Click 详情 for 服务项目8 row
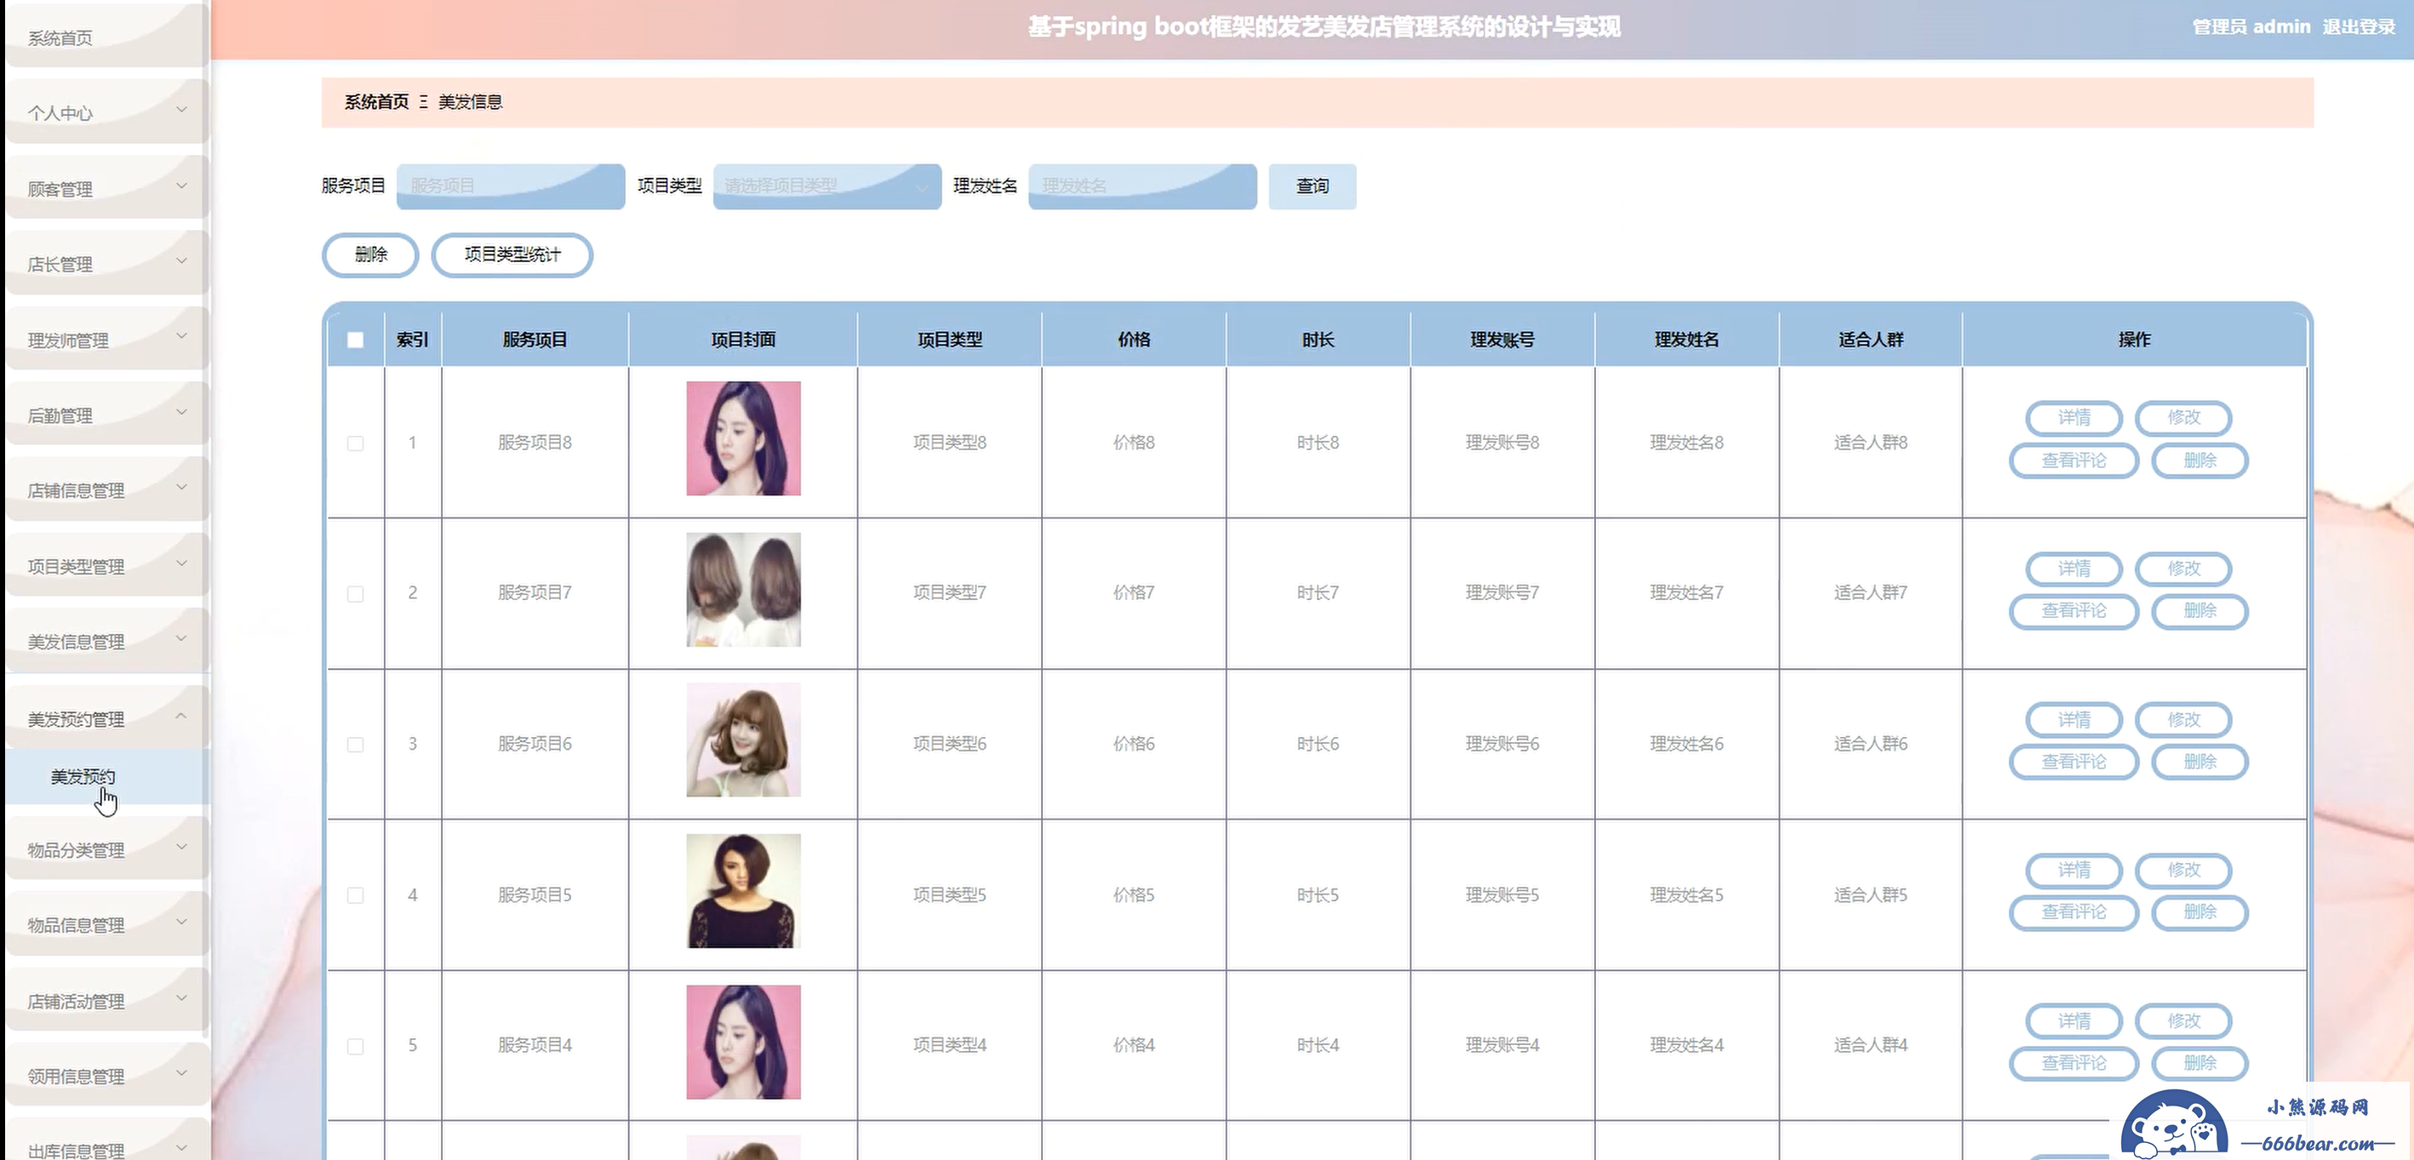 (2074, 418)
